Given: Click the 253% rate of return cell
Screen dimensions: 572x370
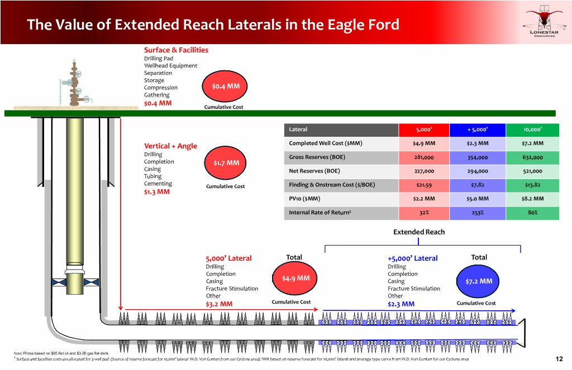Looking at the screenshot, I should [x=478, y=213].
